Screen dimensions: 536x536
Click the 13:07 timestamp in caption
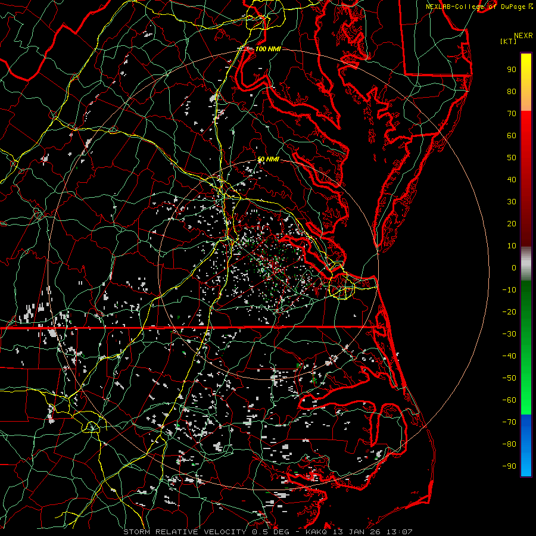[x=400, y=532]
